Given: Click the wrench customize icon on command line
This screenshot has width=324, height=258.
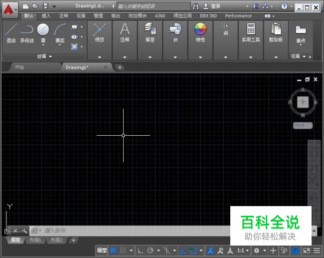Looking at the screenshot, I should tap(24, 231).
